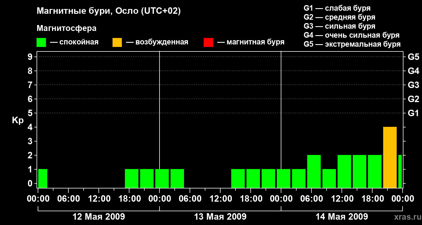The height and width of the screenshot is (225, 422).
Task: Click the '12:00' time label above 13 Мая
Action: point(221,199)
